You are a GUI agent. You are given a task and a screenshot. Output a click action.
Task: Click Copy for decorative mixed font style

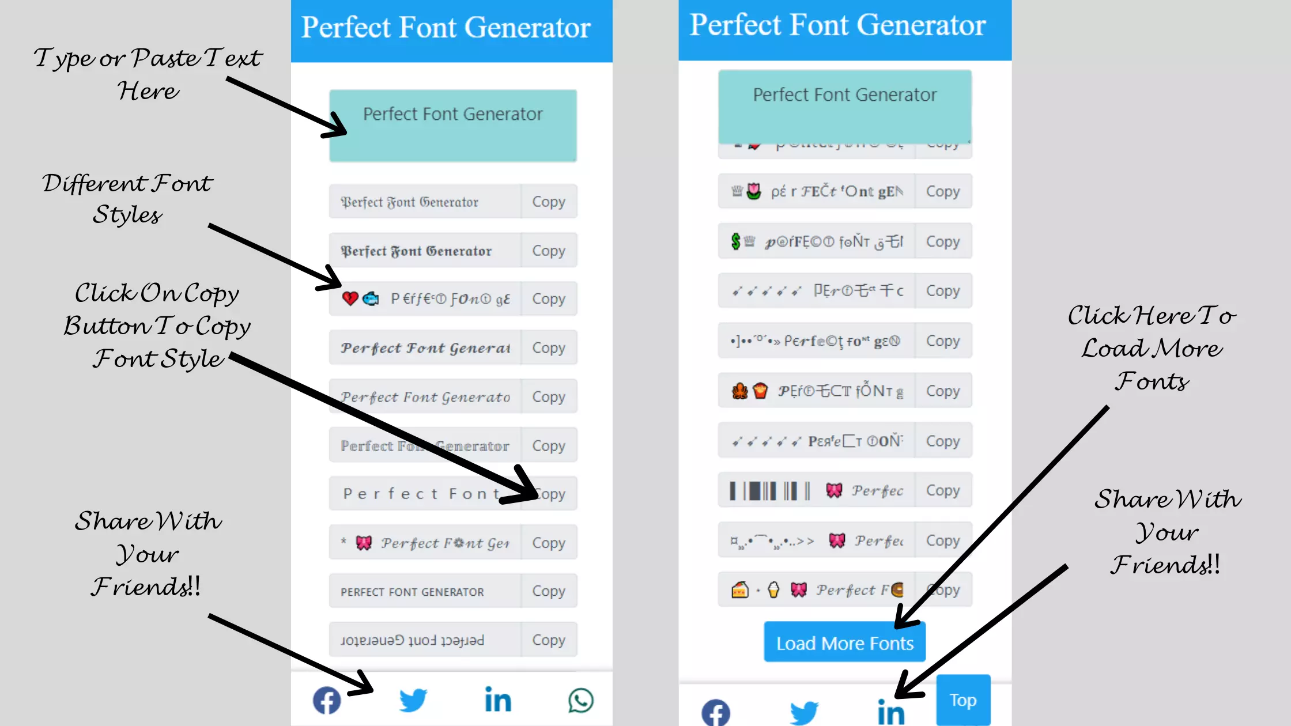pos(548,298)
